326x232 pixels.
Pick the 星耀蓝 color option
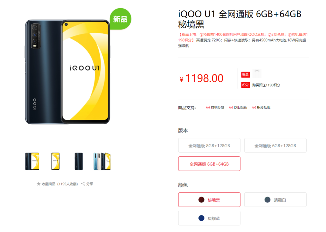click(x=209, y=218)
